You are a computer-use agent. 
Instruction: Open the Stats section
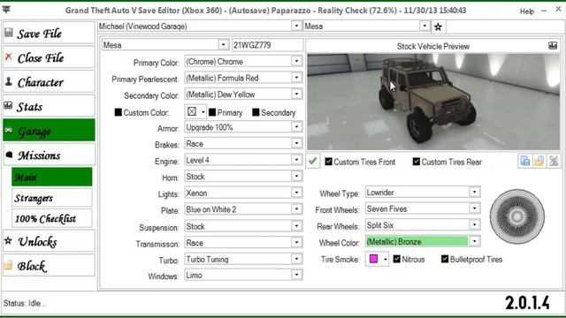pos(49,106)
